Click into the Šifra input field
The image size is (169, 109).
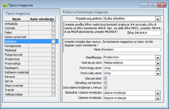[x=148, y=33]
